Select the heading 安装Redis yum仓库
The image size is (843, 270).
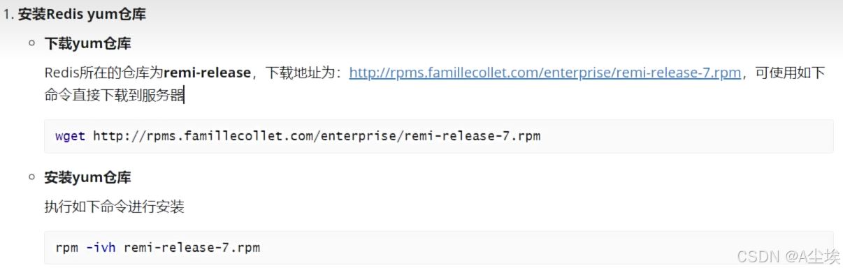pos(82,14)
